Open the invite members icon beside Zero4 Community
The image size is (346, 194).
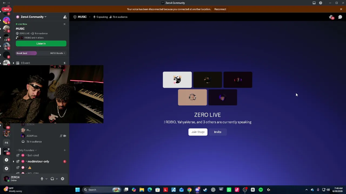coord(65,17)
